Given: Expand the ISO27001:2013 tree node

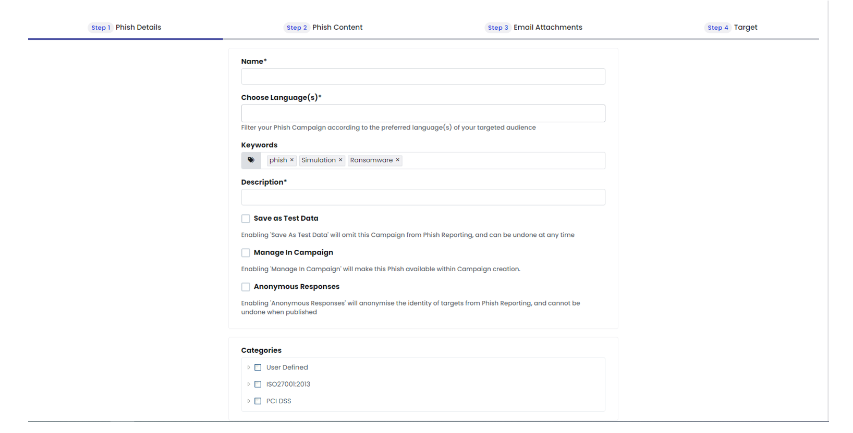Looking at the screenshot, I should pos(249,384).
